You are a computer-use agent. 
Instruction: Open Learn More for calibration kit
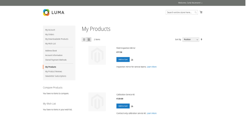click(x=152, y=113)
